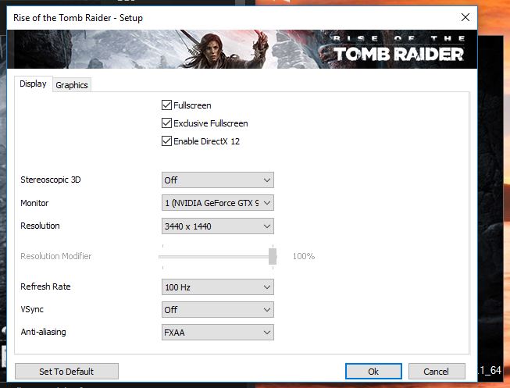Open the Resolution dropdown showing 3440 x 1440
The width and height of the screenshot is (510, 388).
click(x=218, y=226)
